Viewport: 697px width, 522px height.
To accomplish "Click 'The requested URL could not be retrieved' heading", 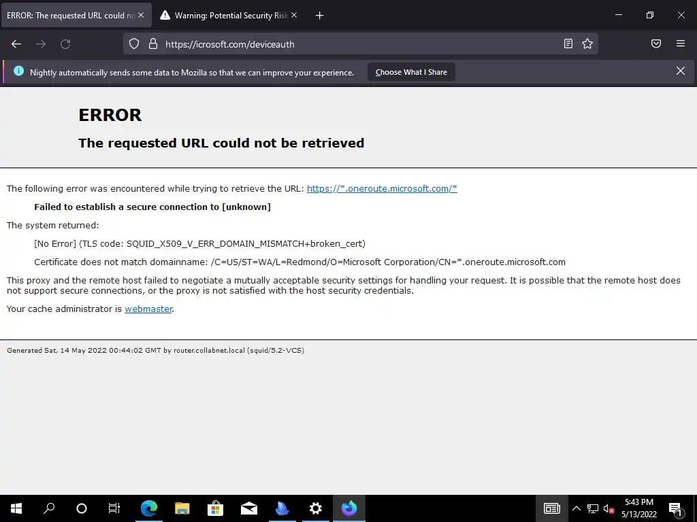I will pos(221,143).
